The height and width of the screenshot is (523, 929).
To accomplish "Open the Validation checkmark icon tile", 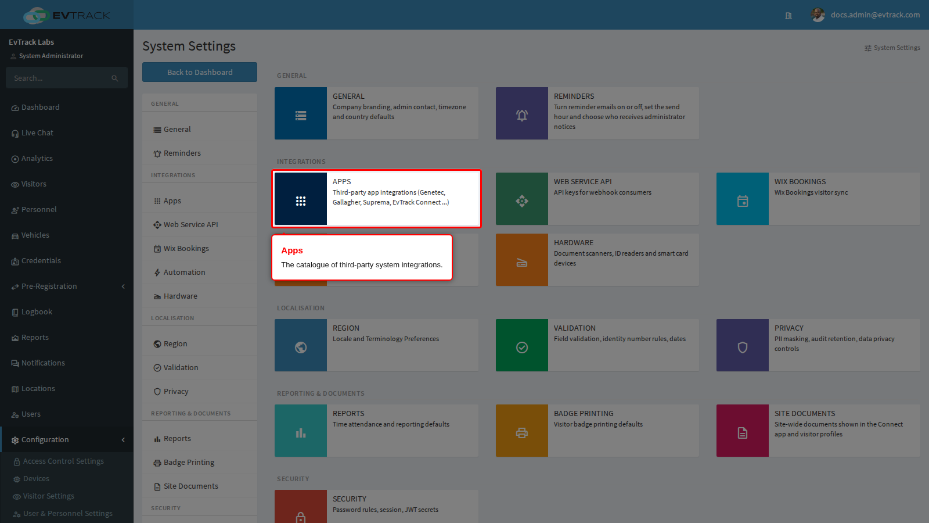I will 521,345.
